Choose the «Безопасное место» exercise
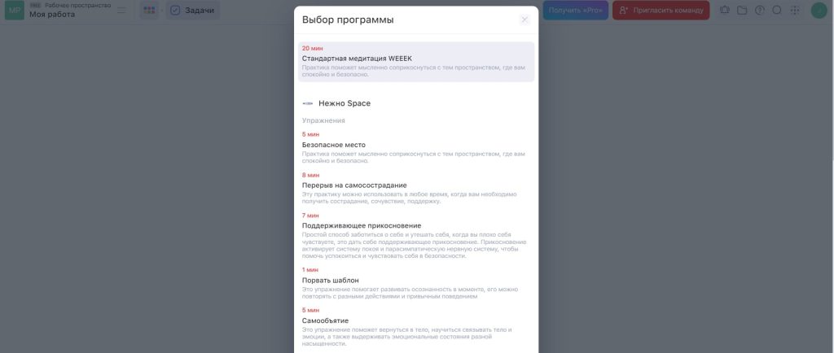Screen dimensions: 834x353 (x=334, y=145)
